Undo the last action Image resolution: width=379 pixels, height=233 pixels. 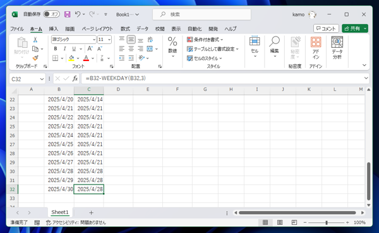(77, 14)
